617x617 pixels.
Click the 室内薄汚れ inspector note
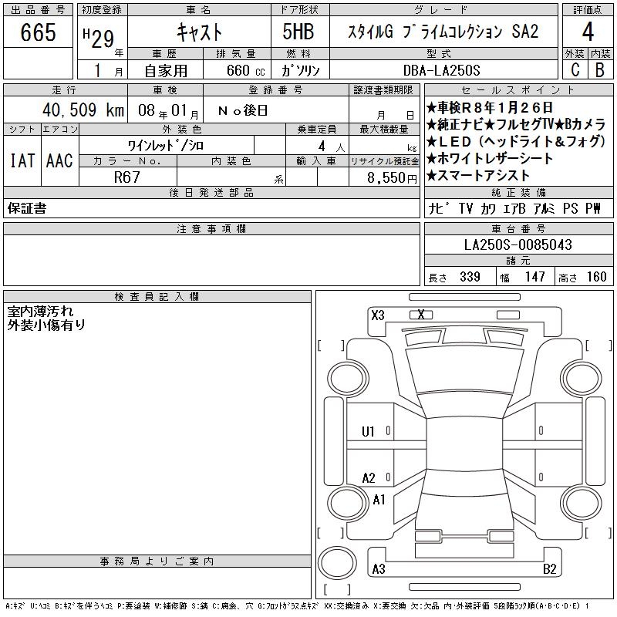coord(40,312)
